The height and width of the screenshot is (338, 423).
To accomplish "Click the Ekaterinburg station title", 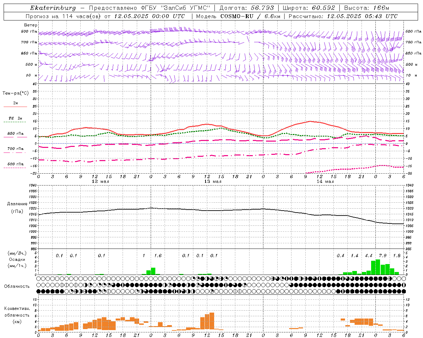I will [53, 8].
